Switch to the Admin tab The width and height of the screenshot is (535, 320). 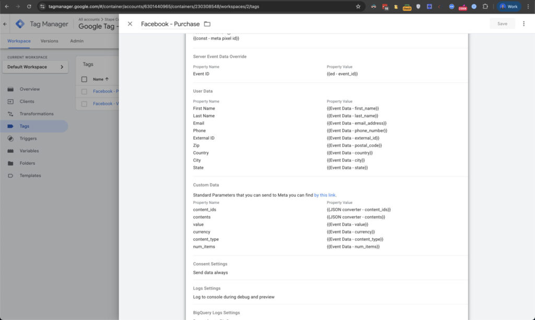coord(76,41)
